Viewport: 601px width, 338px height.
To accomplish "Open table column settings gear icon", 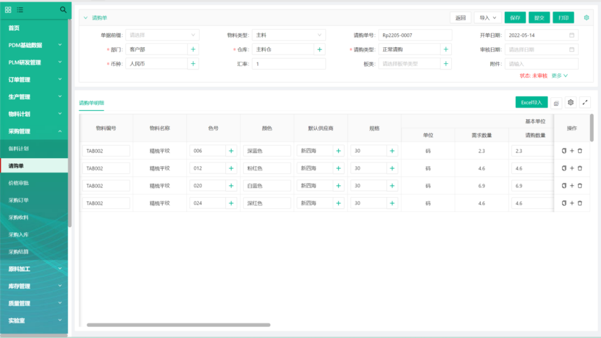I will 570,102.
